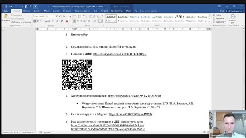Collapse the ribbon with the arrow
This screenshot has width=246, height=138.
coord(243,26)
